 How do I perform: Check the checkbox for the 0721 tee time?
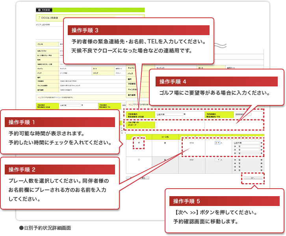(139, 159)
